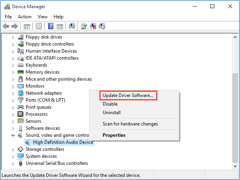Toggle the action pane toolbar icon
The height and width of the screenshot is (180, 240).
(x=60, y=26)
